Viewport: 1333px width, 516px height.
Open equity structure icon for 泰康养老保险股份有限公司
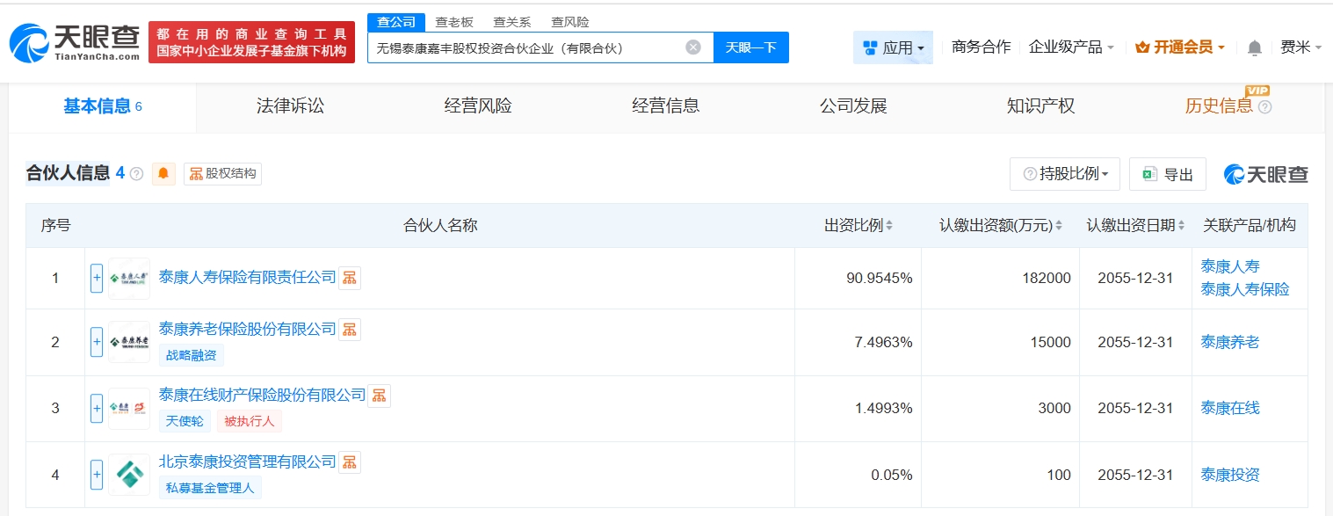[350, 330]
